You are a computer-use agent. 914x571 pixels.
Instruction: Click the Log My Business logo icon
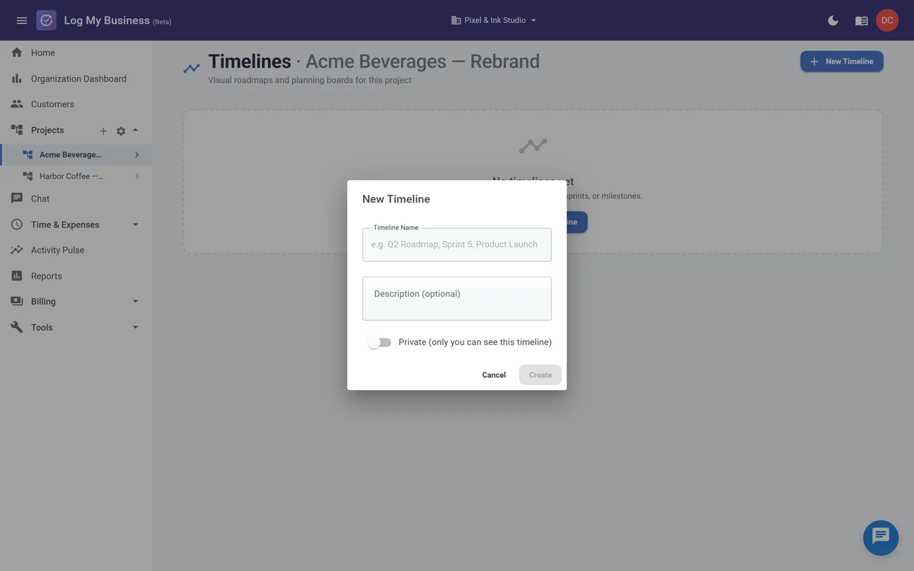[46, 21]
